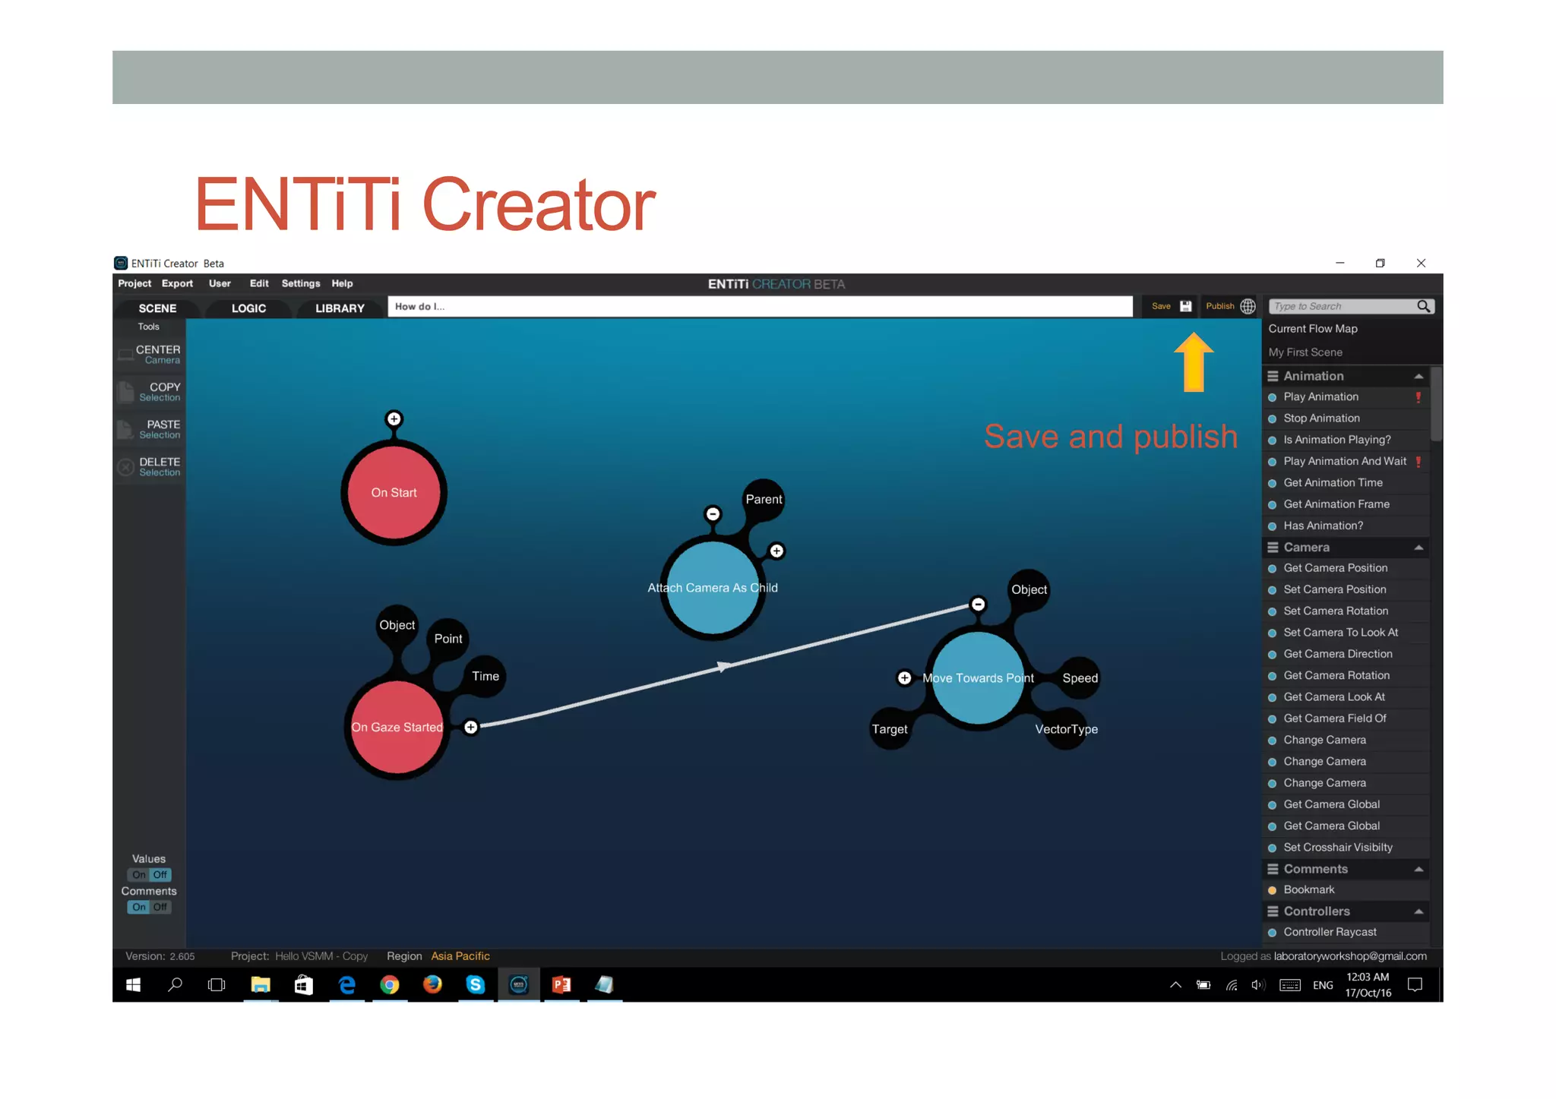The width and height of the screenshot is (1556, 1099).
Task: Collapse the Comments category
Action: click(x=1418, y=869)
